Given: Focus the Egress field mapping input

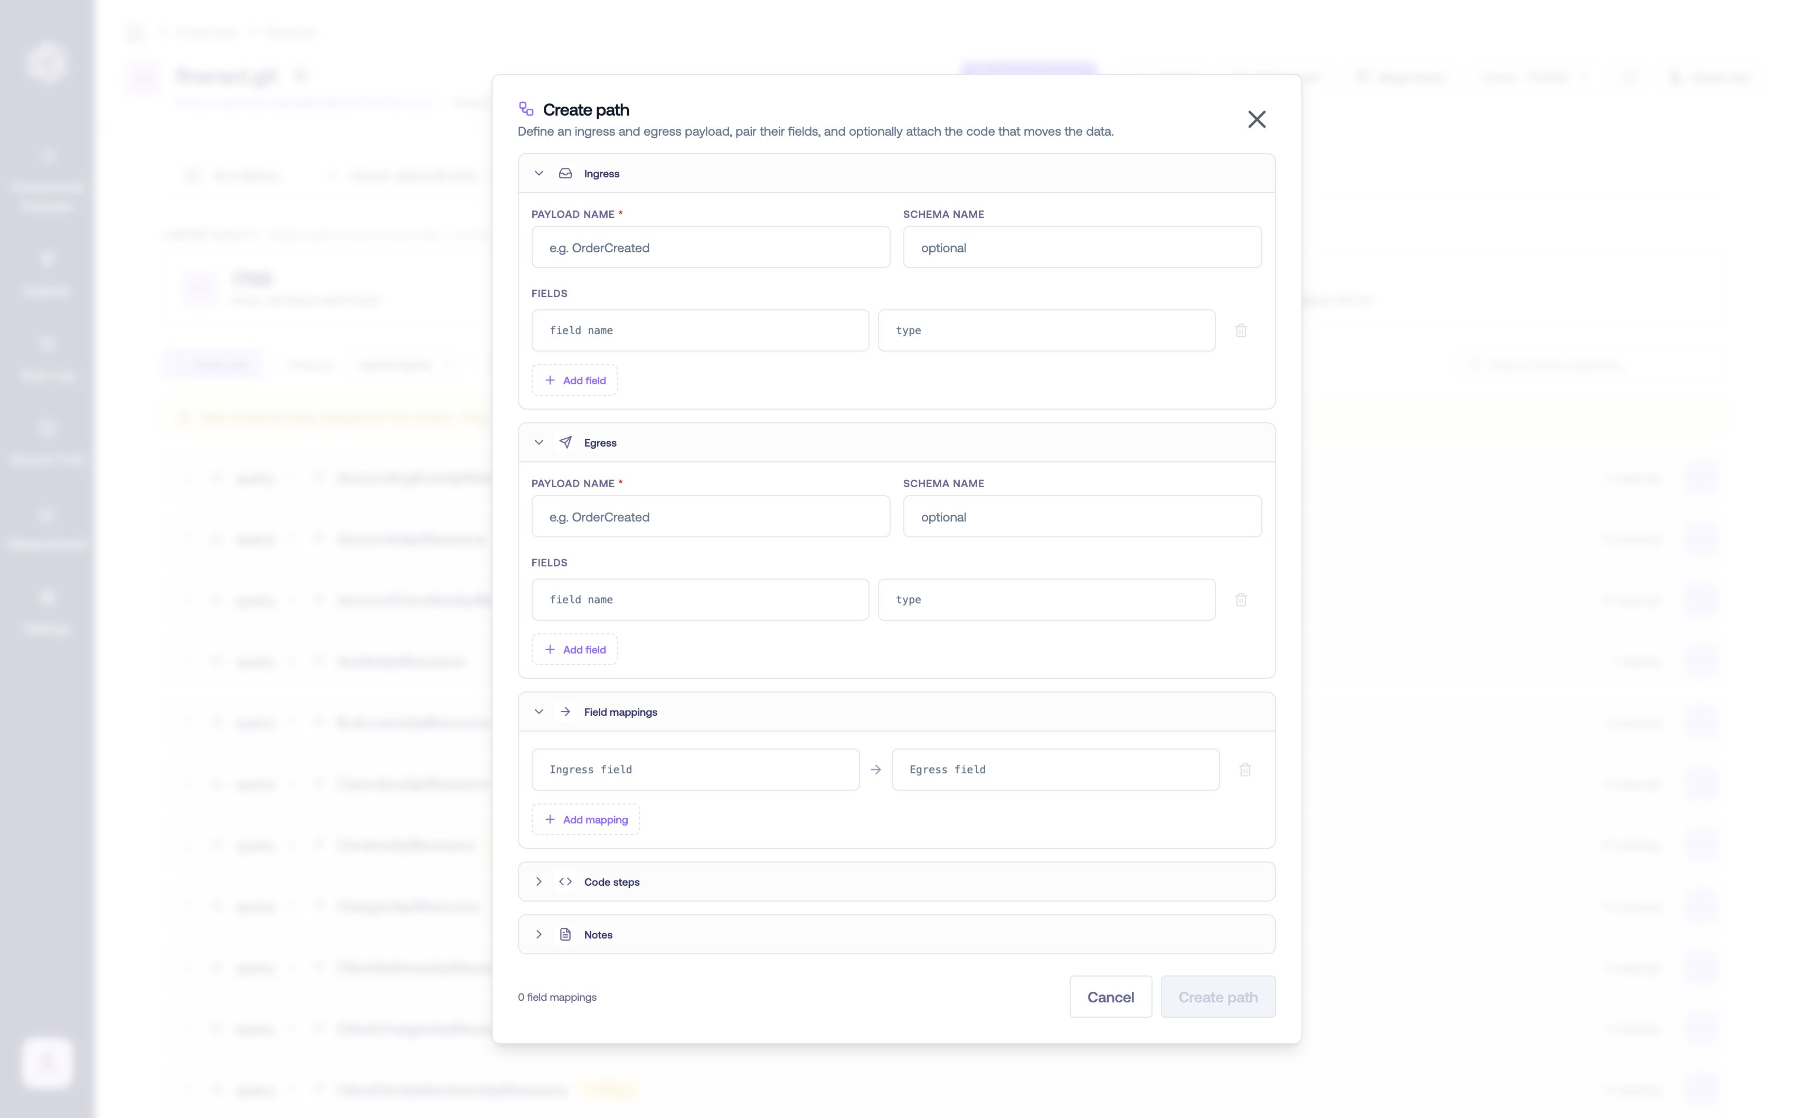Looking at the screenshot, I should coord(1055,770).
